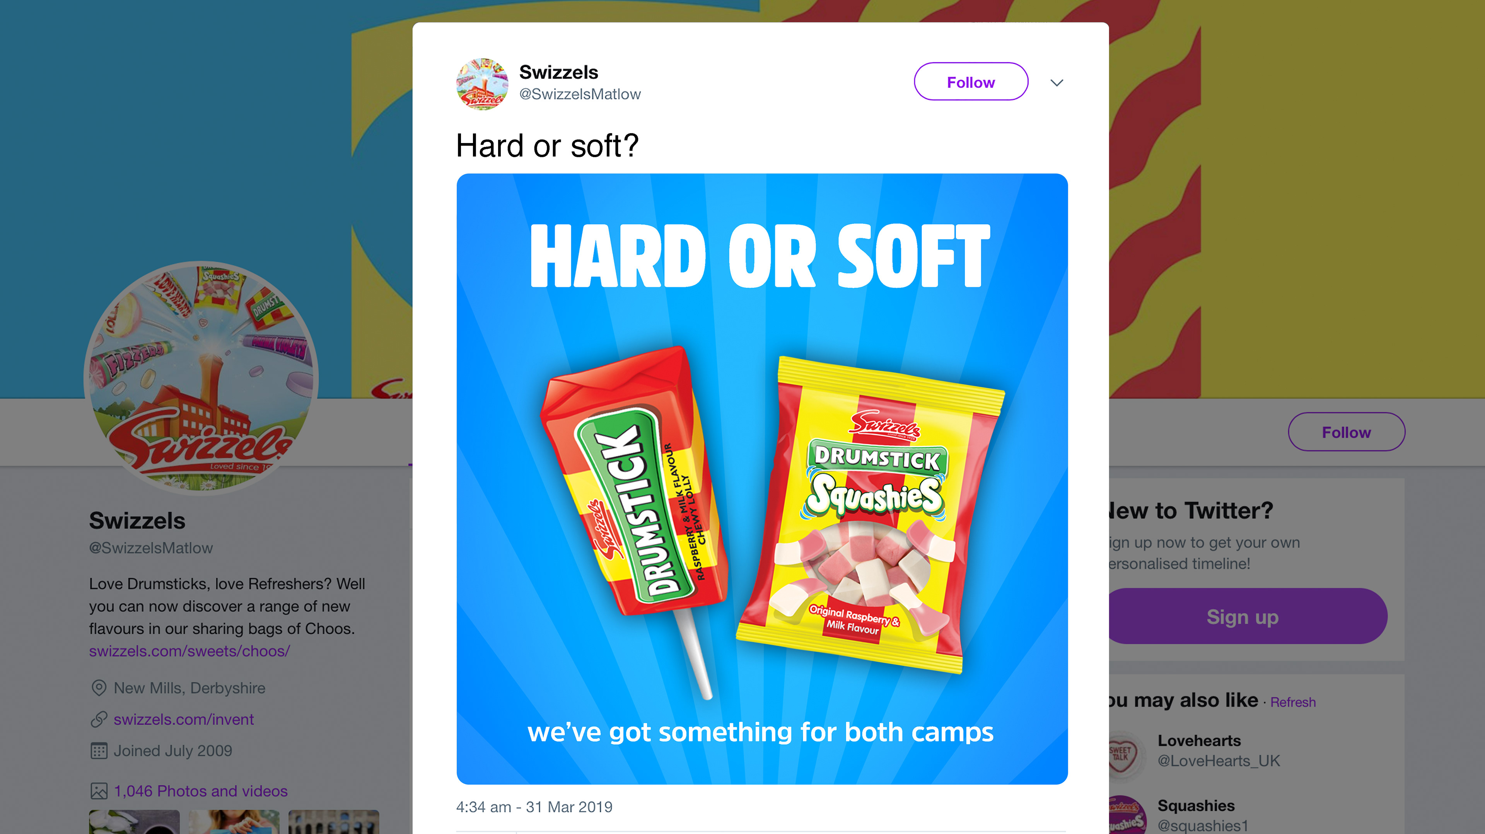Open the swizzels.com/sweets/choos/ link
Viewport: 1485px width, 834px height.
[189, 651]
